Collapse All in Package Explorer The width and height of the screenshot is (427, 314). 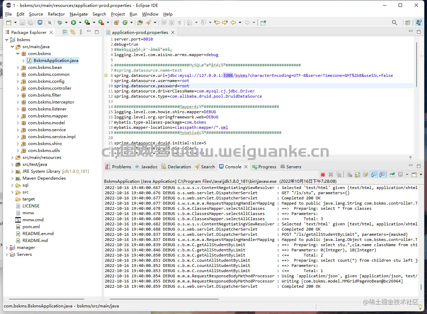(65, 32)
